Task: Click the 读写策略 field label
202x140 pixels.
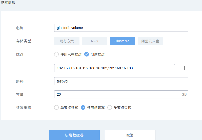Action: point(24,107)
